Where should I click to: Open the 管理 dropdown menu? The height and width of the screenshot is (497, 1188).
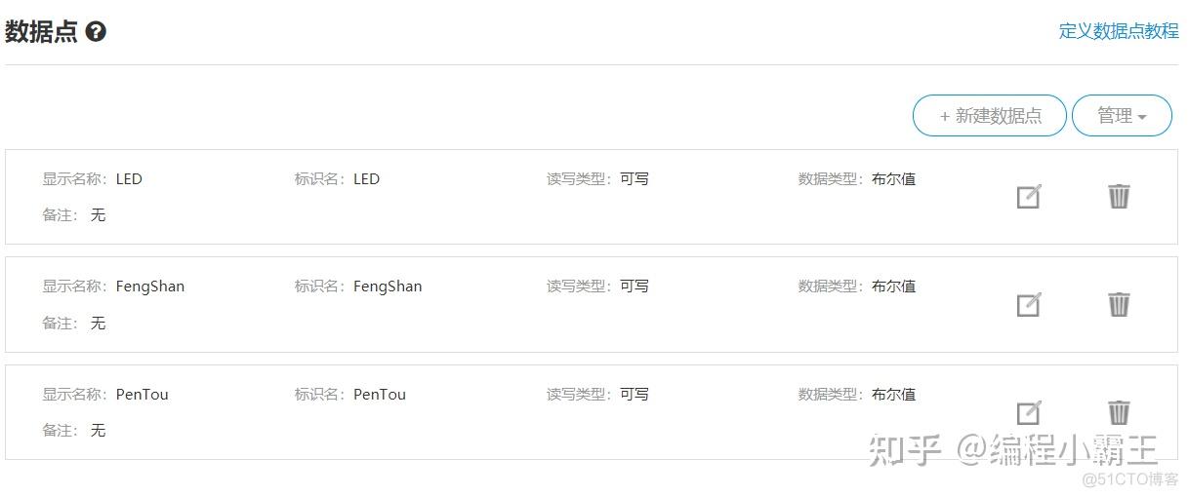[x=1122, y=116]
